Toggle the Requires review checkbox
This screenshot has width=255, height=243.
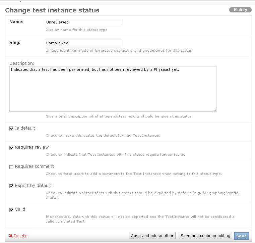(x=11, y=148)
